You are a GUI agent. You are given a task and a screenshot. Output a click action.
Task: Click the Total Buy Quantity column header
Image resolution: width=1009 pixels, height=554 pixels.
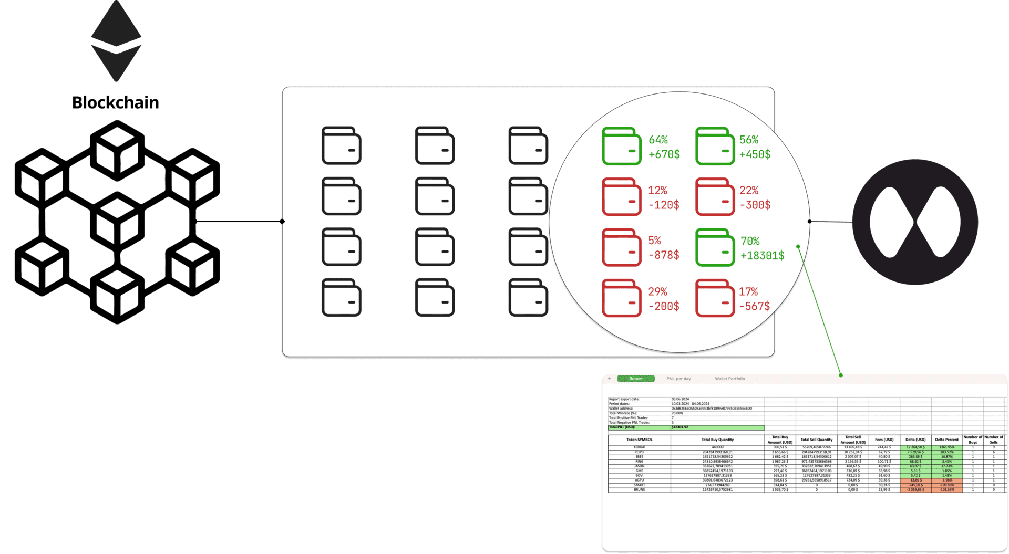717,440
